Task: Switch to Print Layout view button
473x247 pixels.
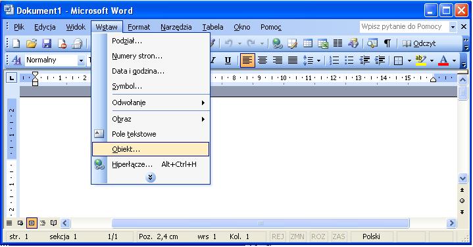Action: point(32,223)
